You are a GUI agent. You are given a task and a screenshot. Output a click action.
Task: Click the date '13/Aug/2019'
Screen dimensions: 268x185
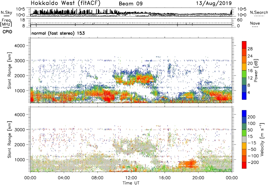click(214, 3)
